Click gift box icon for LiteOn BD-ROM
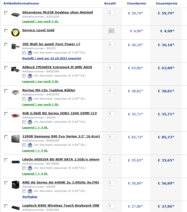The width and height of the screenshot is (187, 212). point(30,168)
